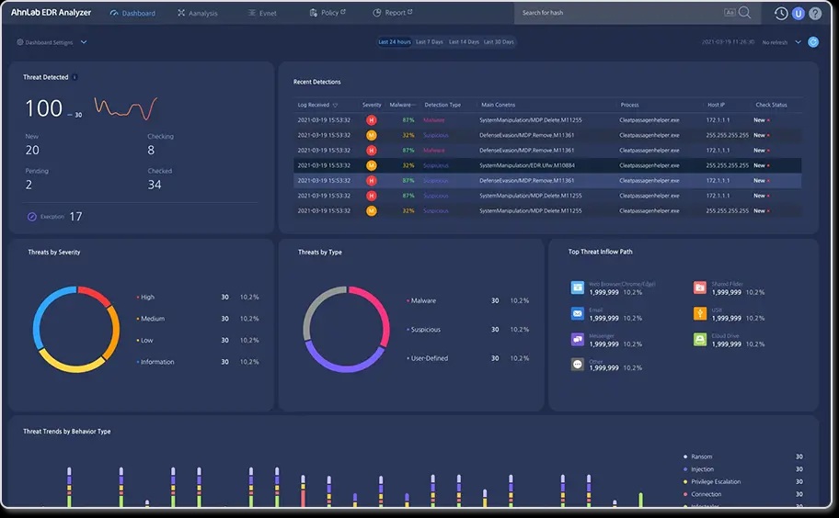Switch to the Analysis tab

pyautogui.click(x=198, y=13)
